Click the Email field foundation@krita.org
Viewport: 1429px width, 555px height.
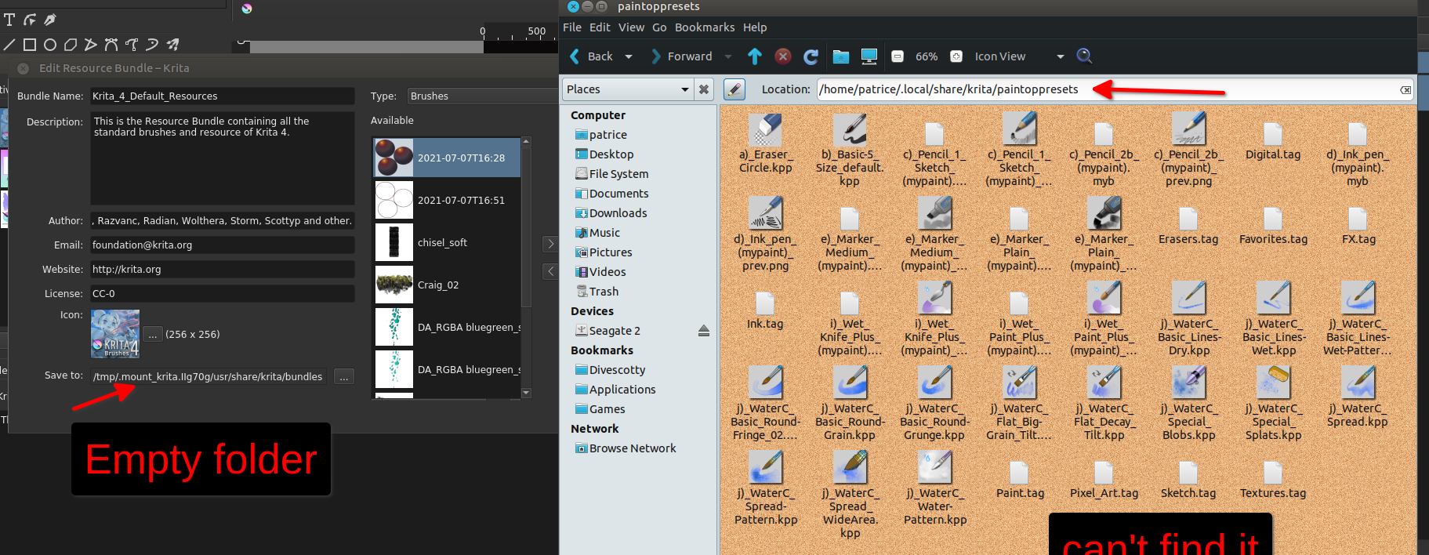click(x=222, y=245)
